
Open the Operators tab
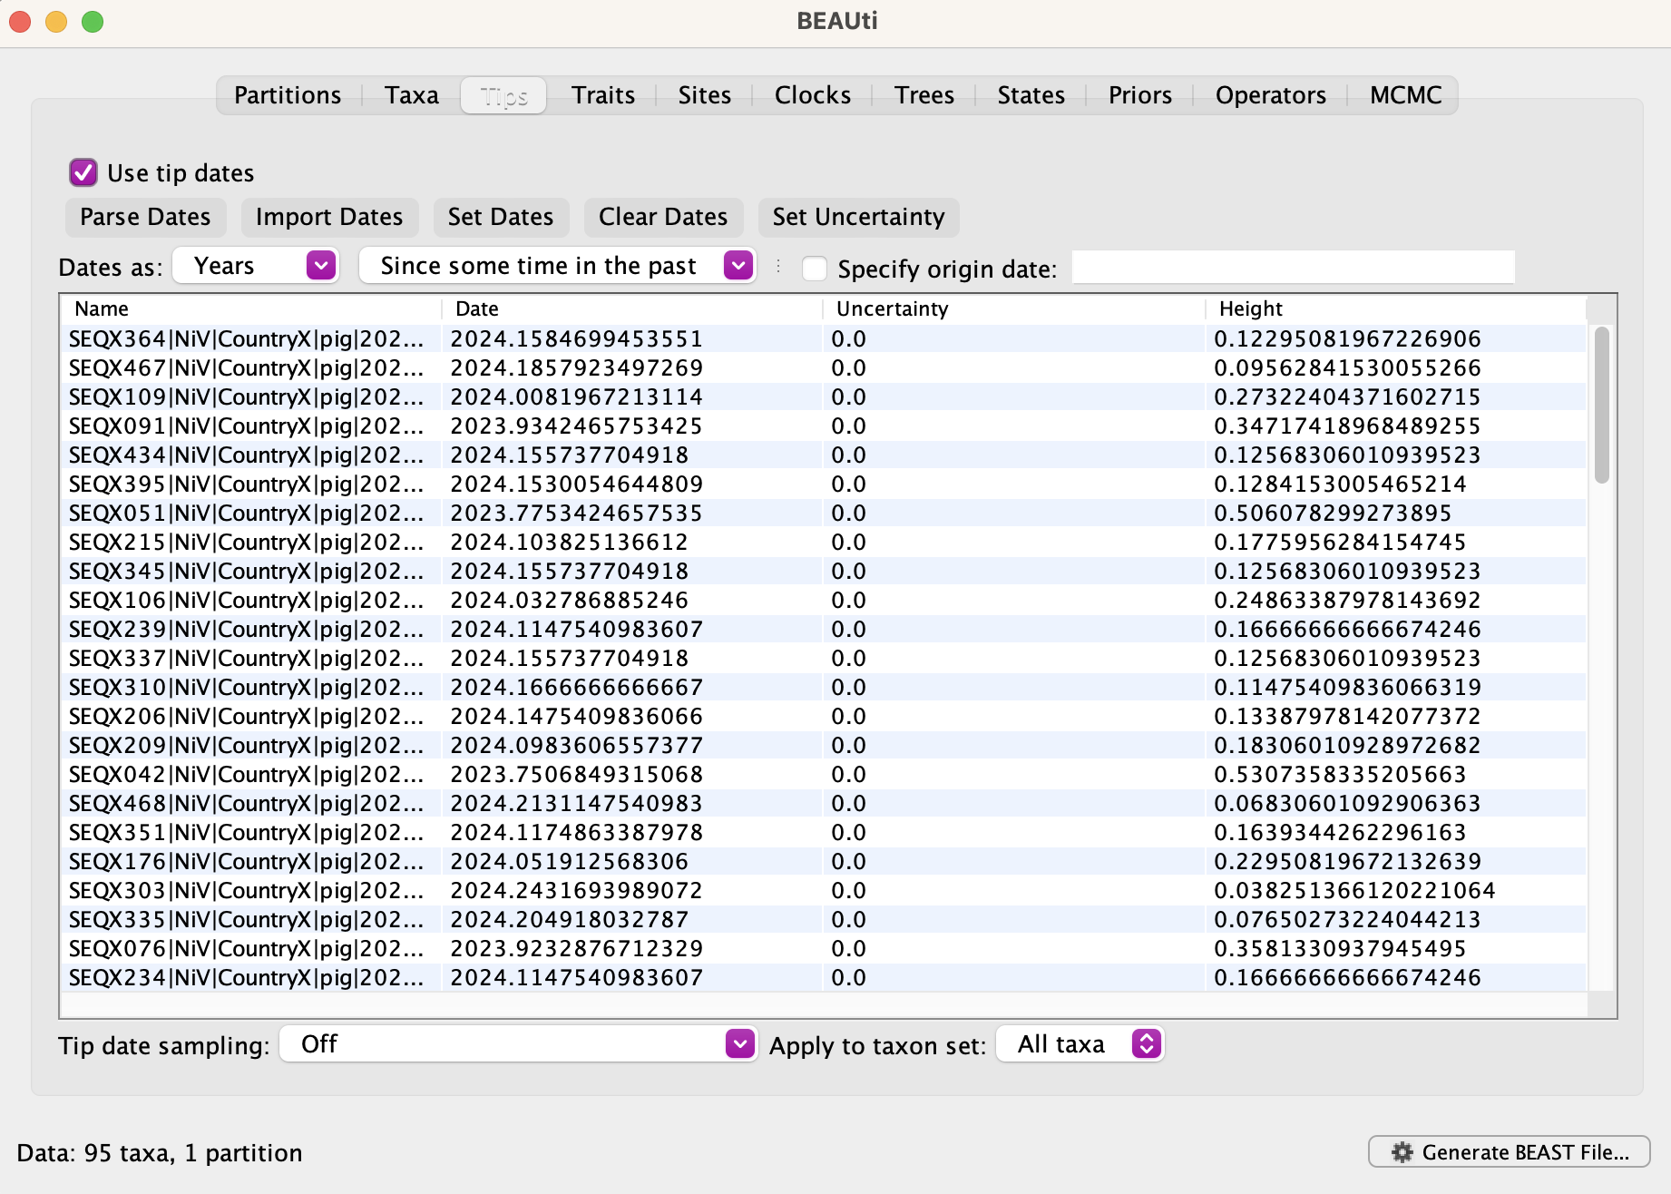(x=1271, y=95)
